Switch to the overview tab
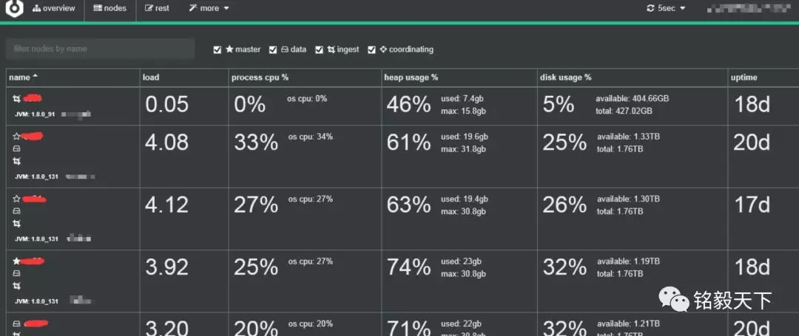799x336 pixels. pos(53,8)
